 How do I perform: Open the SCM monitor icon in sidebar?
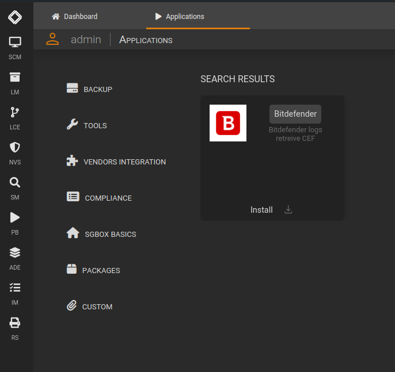click(x=15, y=42)
